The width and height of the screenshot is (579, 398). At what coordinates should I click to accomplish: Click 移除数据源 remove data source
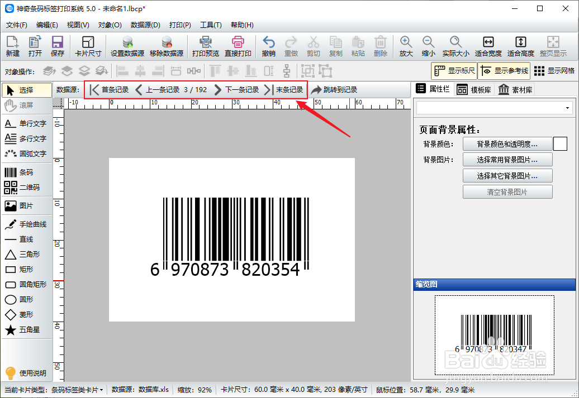tap(167, 46)
